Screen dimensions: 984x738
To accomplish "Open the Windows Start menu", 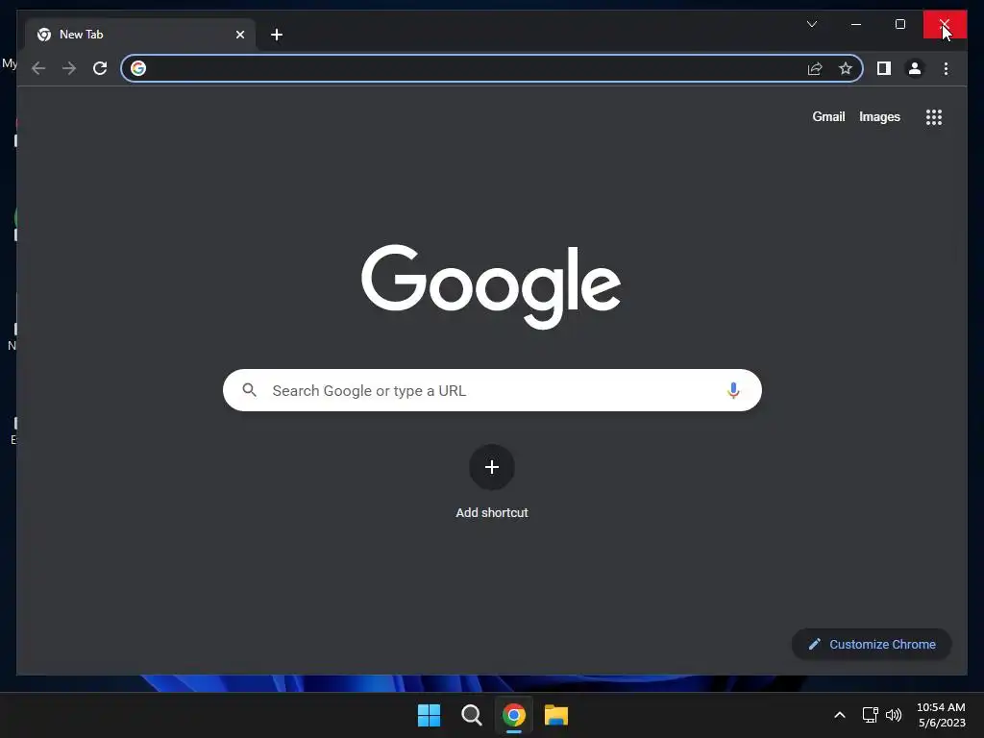I will (430, 715).
